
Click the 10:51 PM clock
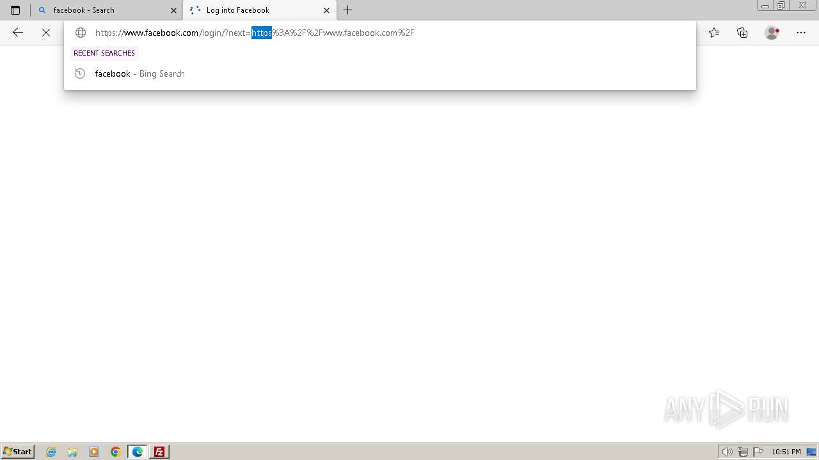point(786,452)
